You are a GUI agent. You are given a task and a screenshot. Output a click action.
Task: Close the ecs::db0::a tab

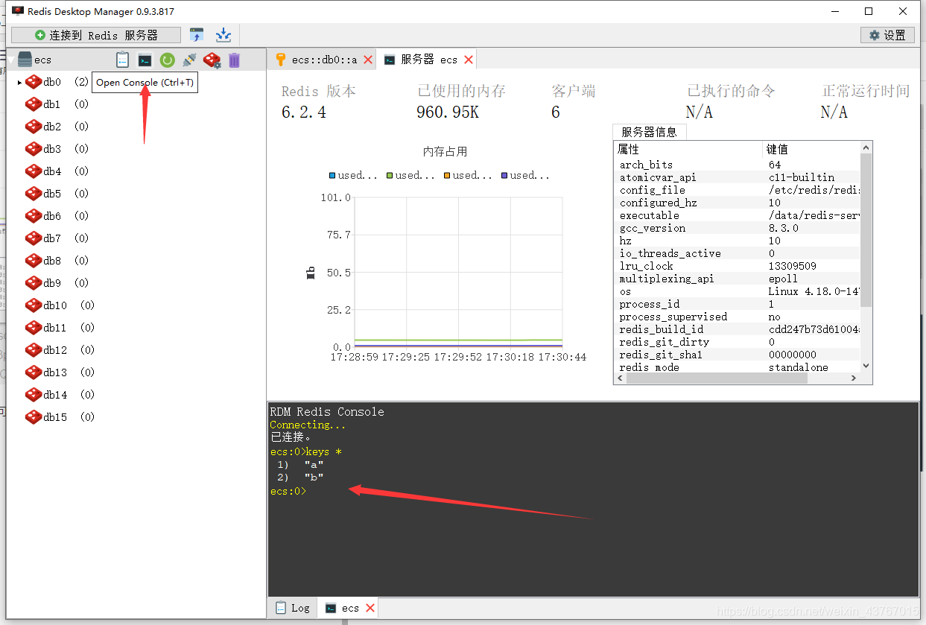point(367,60)
